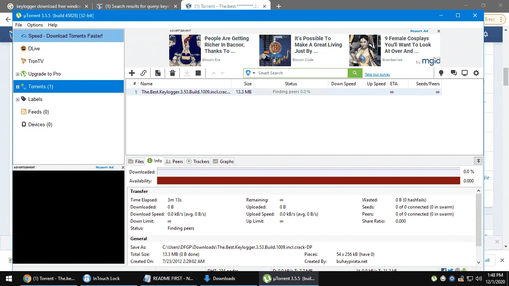Click in the Smart Search input field

(302, 73)
